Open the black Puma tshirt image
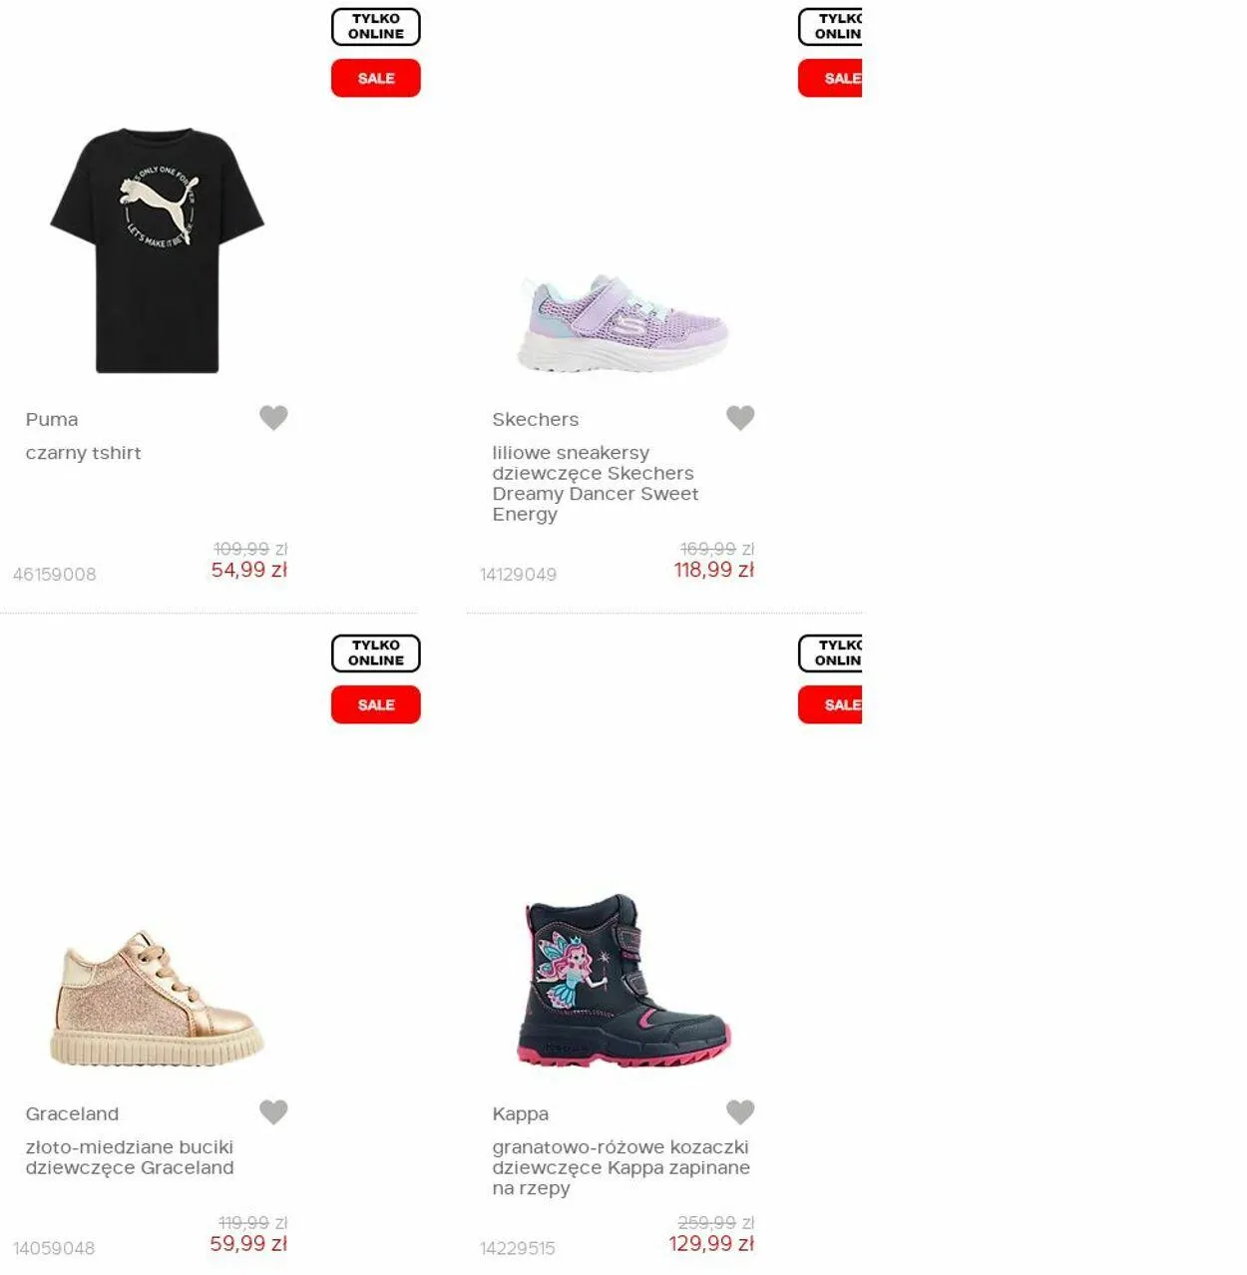This screenshot has width=1247, height=1275. [x=158, y=250]
